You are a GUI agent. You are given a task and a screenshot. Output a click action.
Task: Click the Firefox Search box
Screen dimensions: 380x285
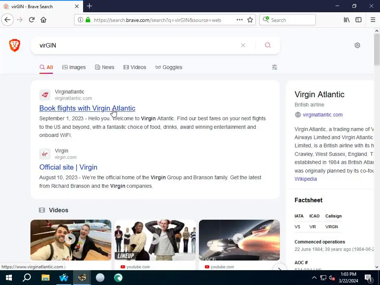(x=288, y=20)
